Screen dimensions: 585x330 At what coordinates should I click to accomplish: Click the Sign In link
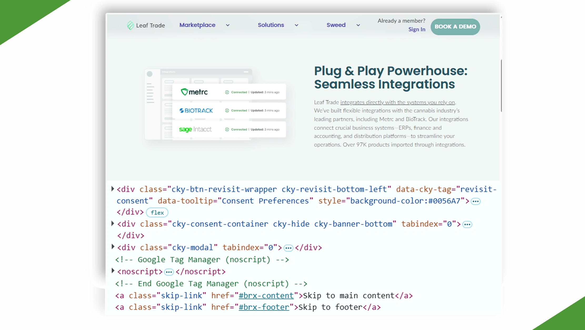(417, 29)
